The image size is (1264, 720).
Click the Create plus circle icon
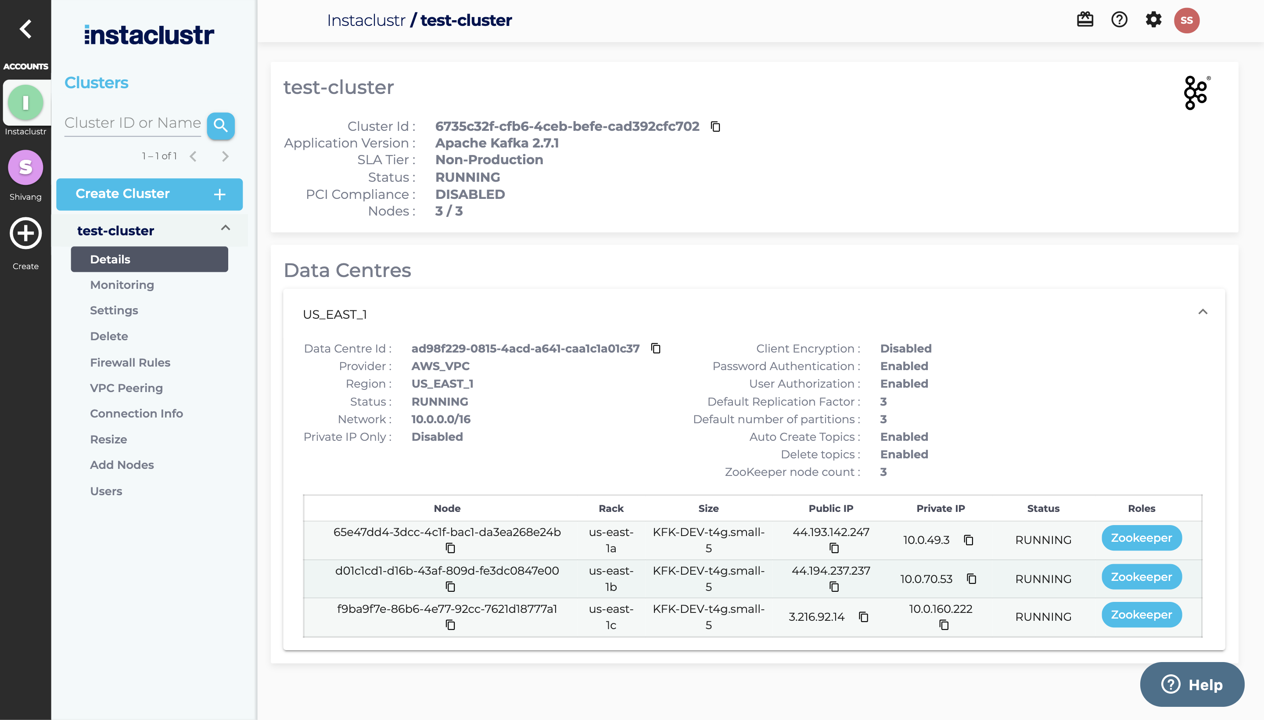[x=25, y=234]
